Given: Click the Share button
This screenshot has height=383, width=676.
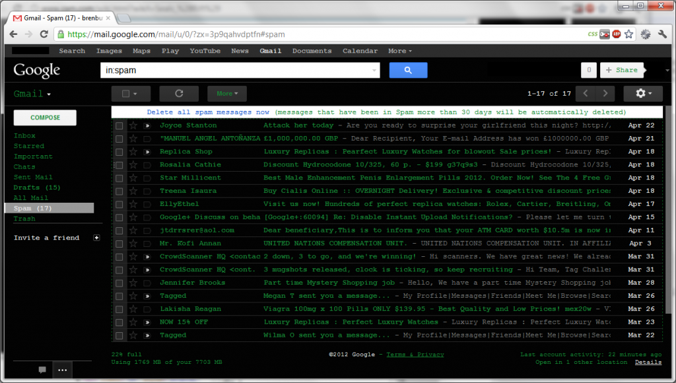Looking at the screenshot, I should (x=622, y=70).
